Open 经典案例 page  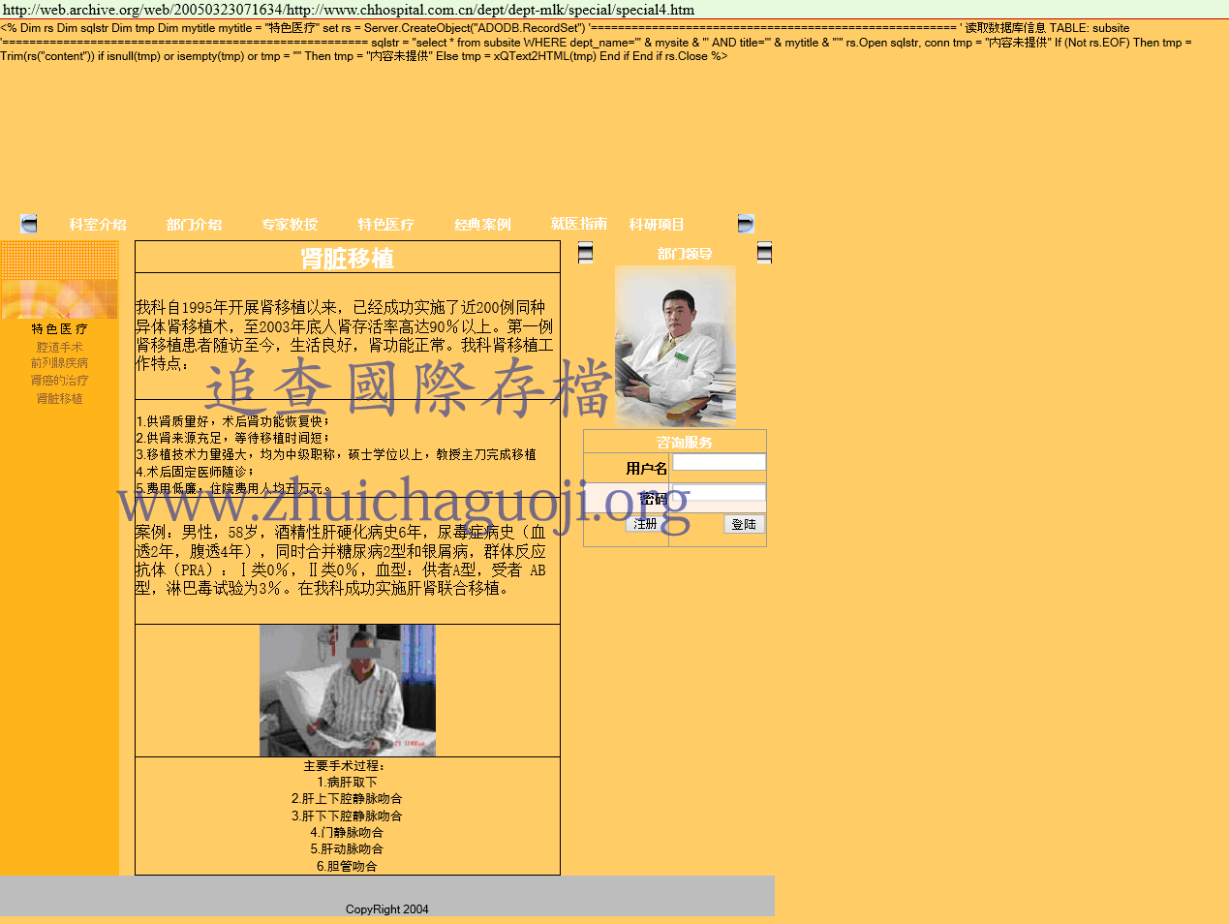(x=482, y=225)
